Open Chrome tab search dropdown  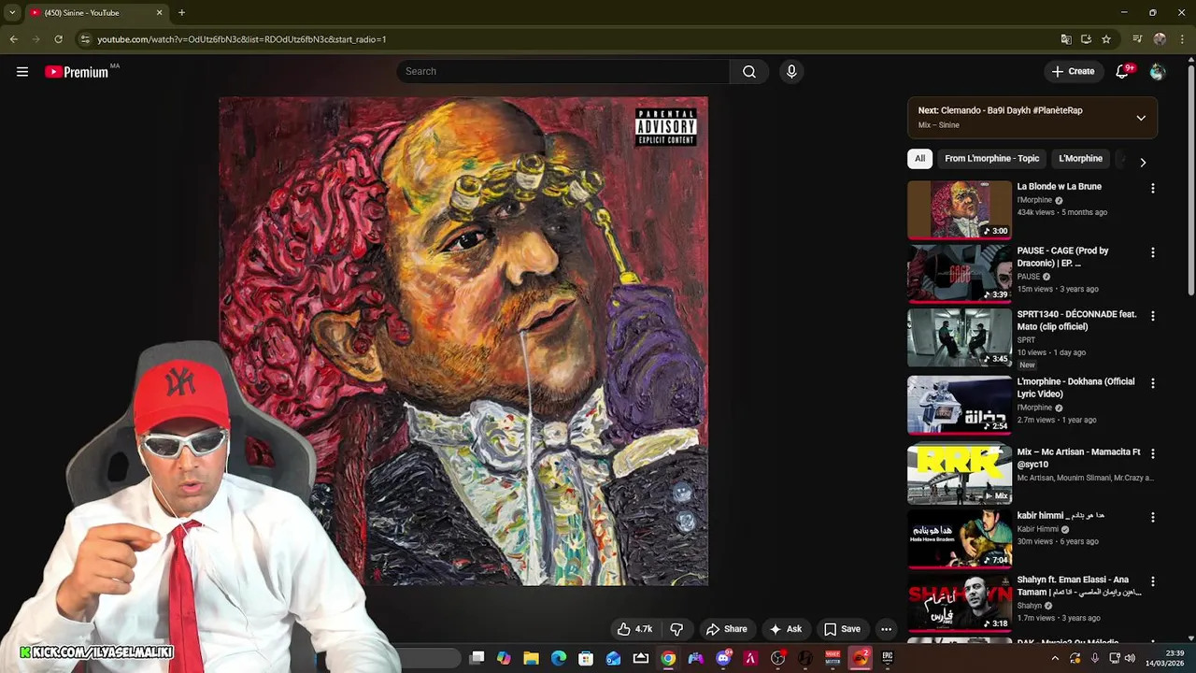coord(12,13)
